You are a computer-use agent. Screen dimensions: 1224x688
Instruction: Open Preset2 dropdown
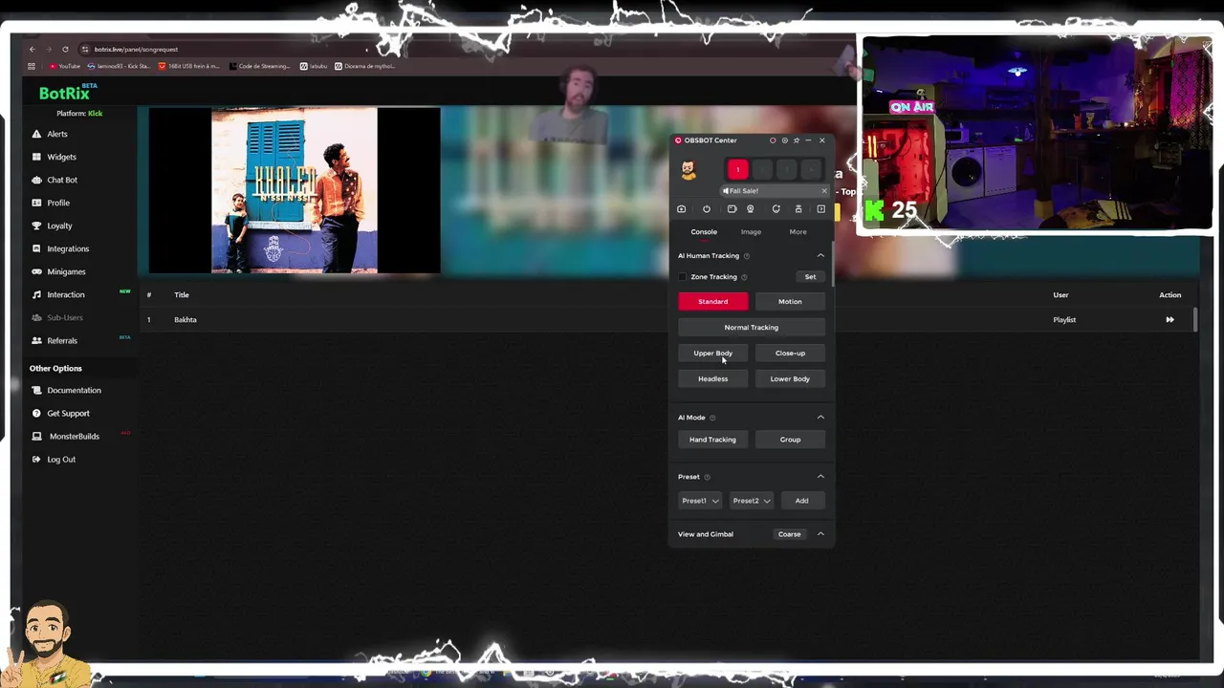752,501
